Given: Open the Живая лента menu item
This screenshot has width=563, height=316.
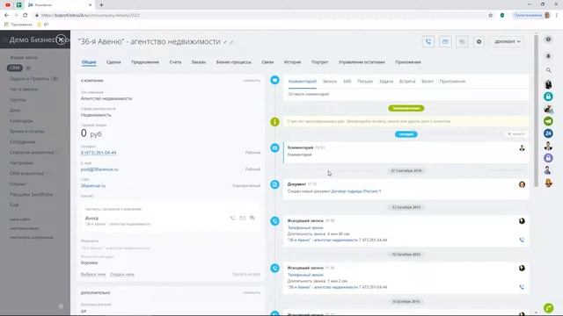Looking at the screenshot, I should pos(24,57).
